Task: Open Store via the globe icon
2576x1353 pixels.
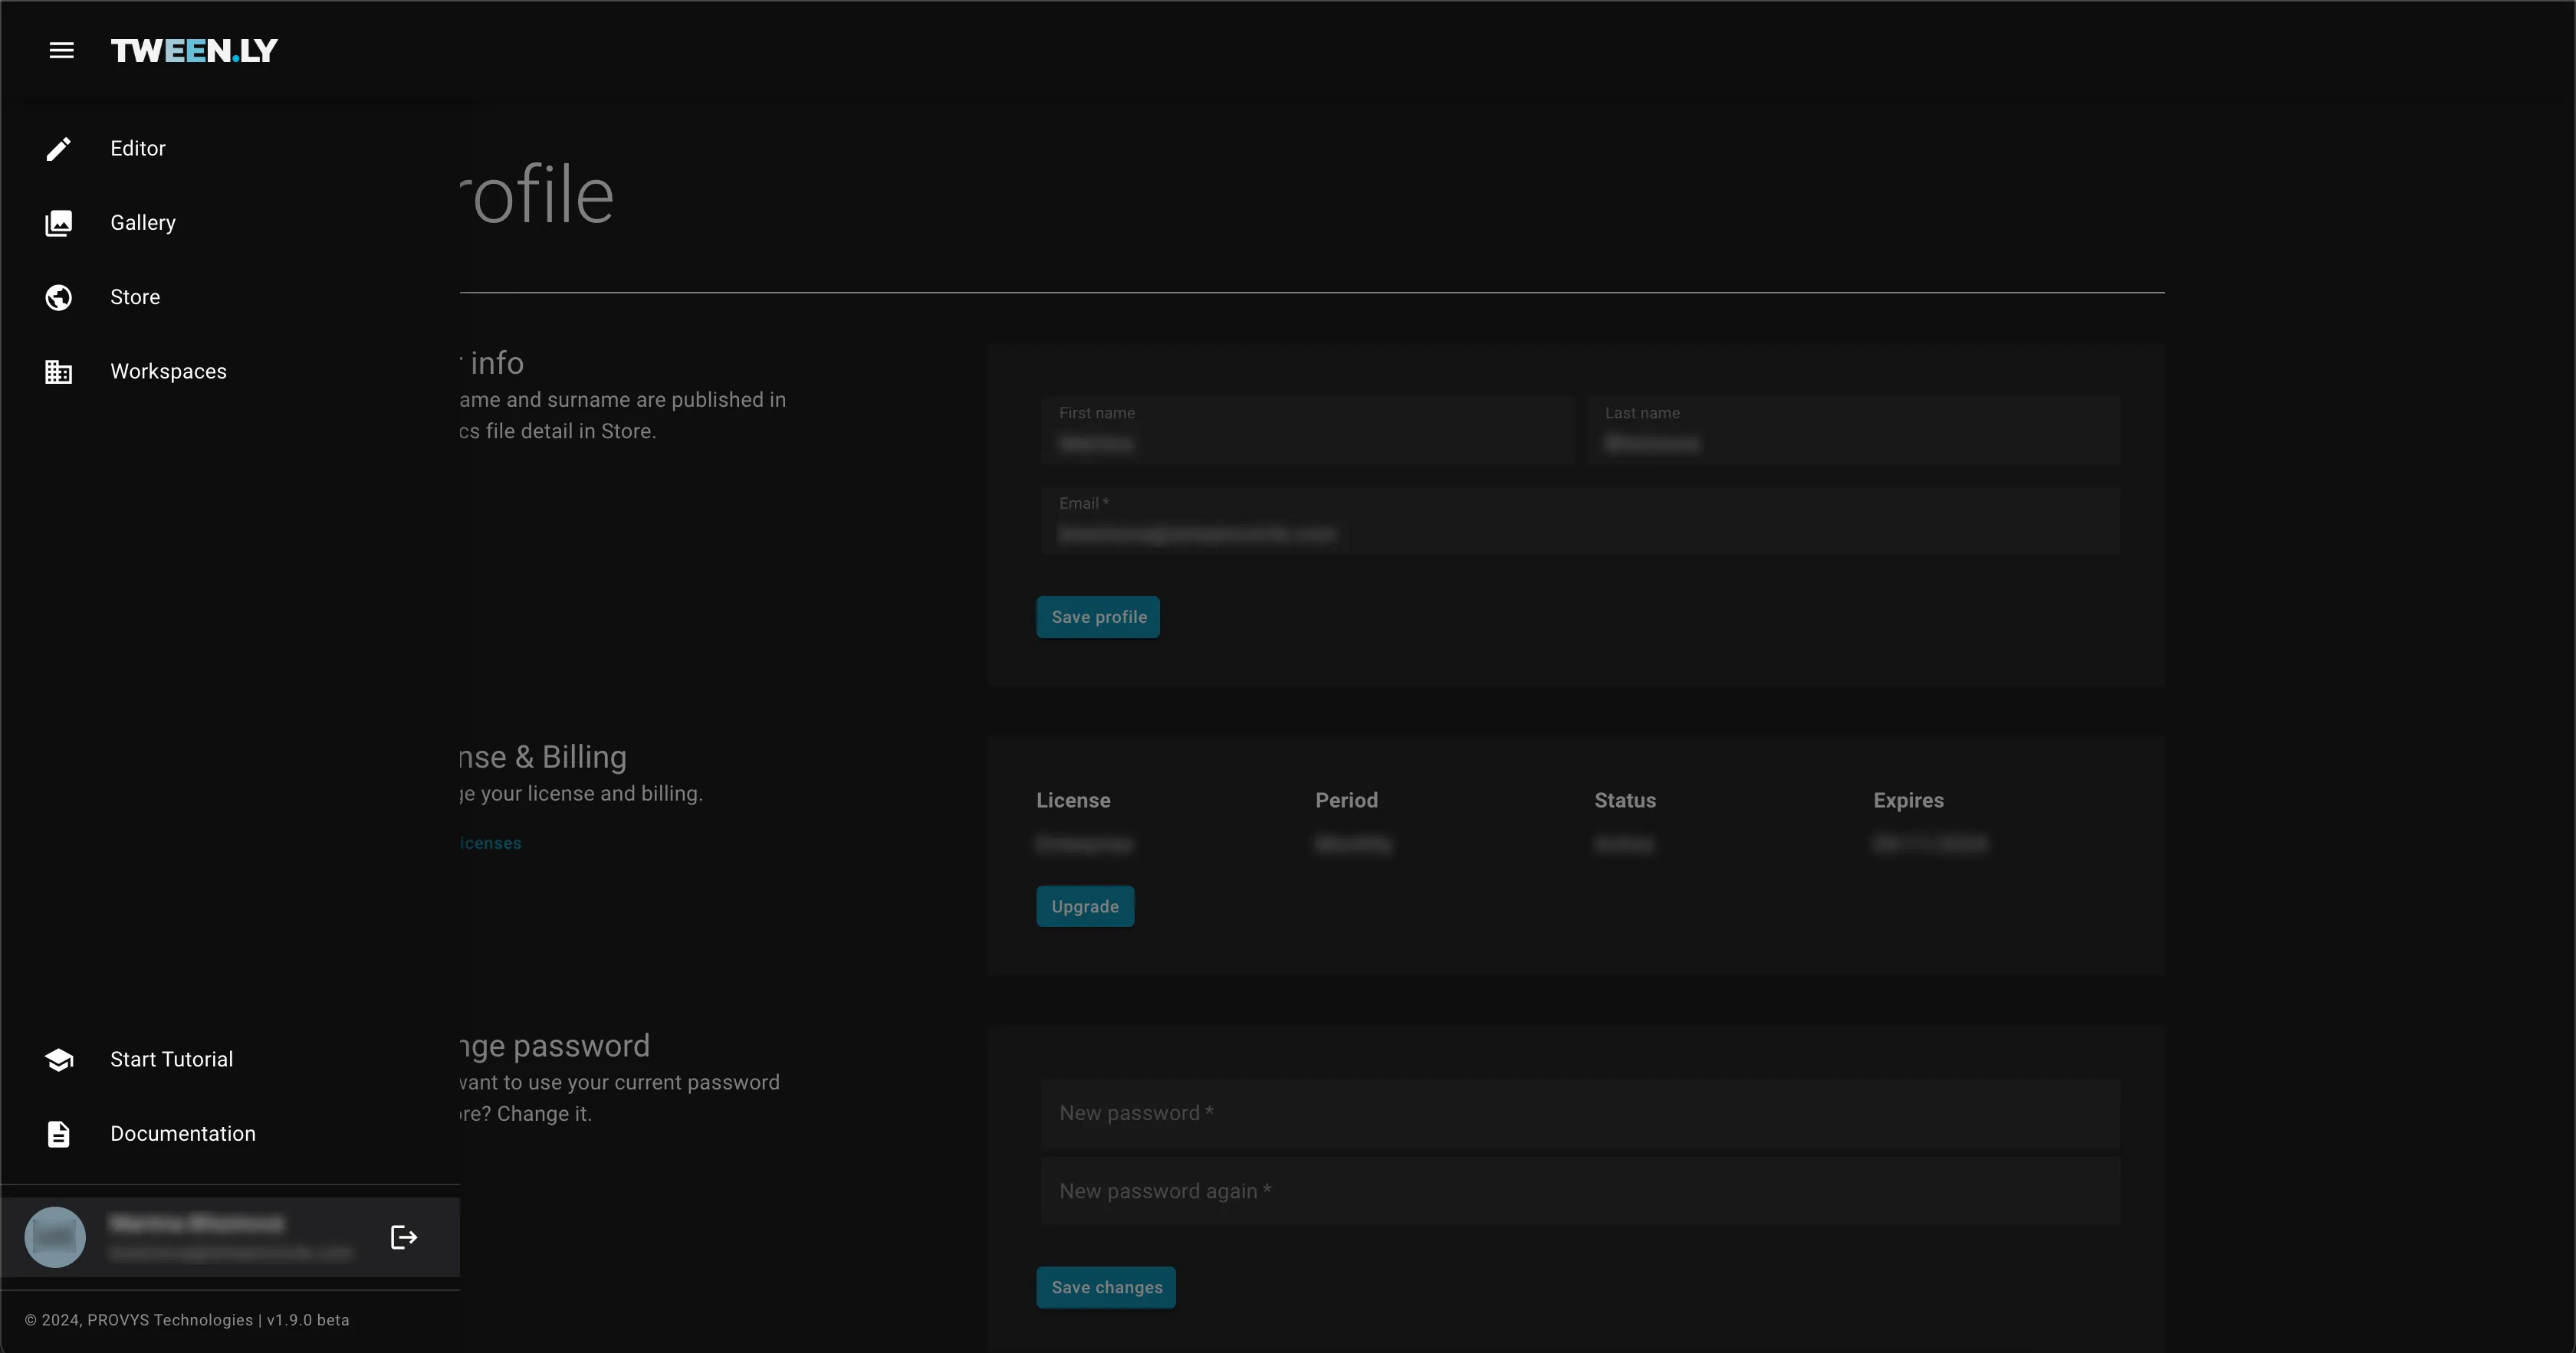Action: point(59,296)
